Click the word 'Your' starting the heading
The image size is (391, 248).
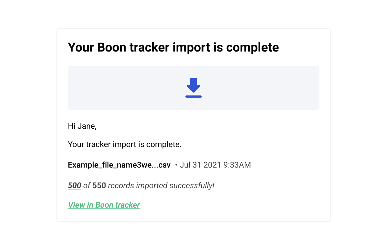click(81, 47)
